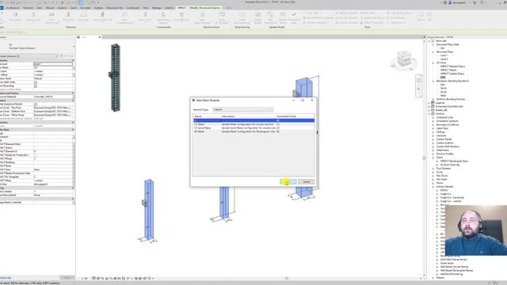Confirm the dialog with the OK button
507x285 pixels.
288,181
